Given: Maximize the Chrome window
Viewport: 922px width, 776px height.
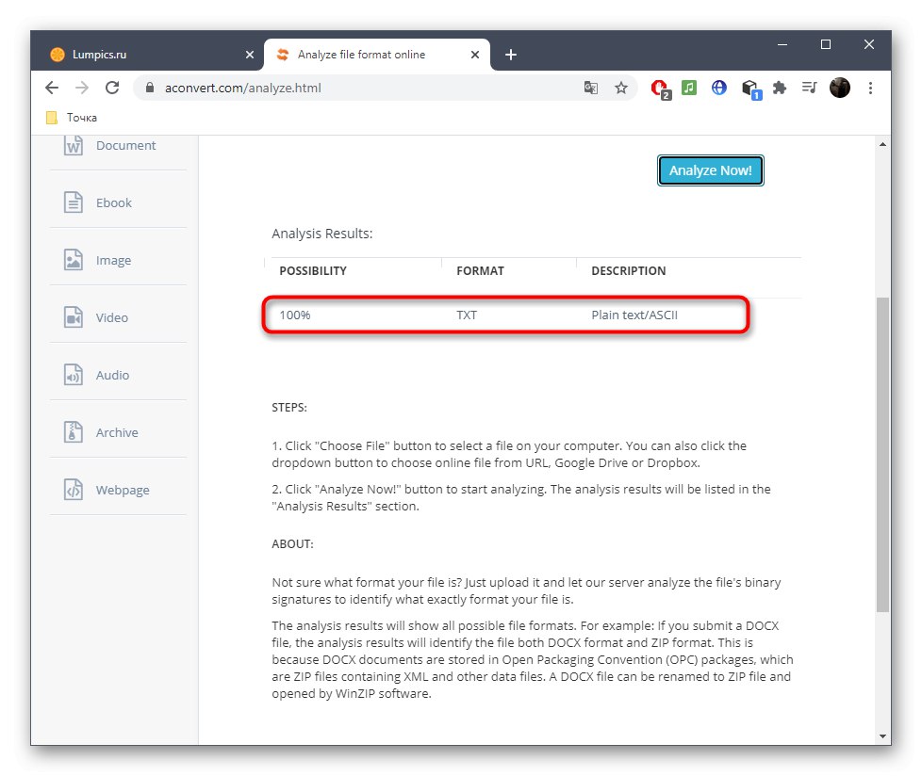Looking at the screenshot, I should click(x=826, y=44).
